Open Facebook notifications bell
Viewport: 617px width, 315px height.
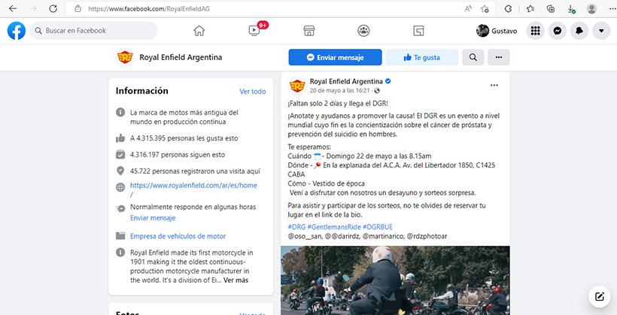579,31
